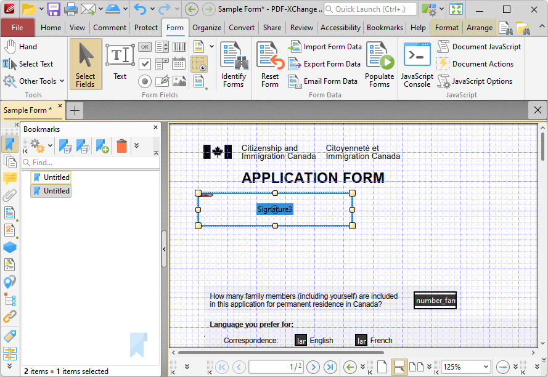The width and height of the screenshot is (548, 377).
Task: Switch to the Comment ribbon tab
Action: 110,27
